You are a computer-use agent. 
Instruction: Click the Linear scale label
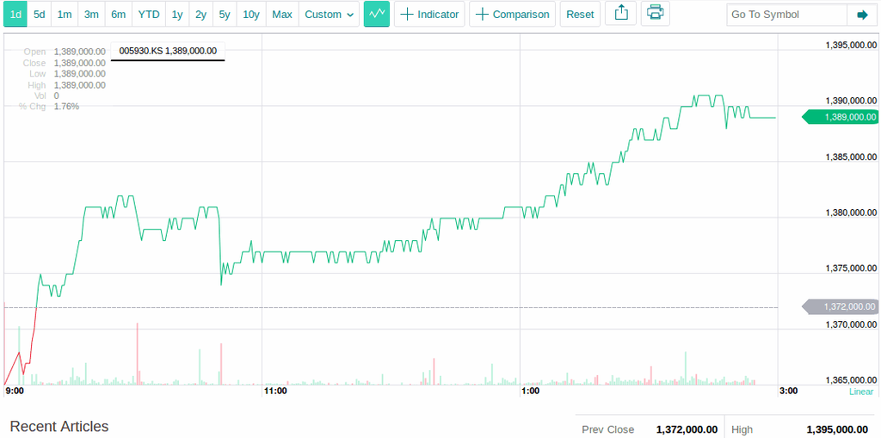860,392
